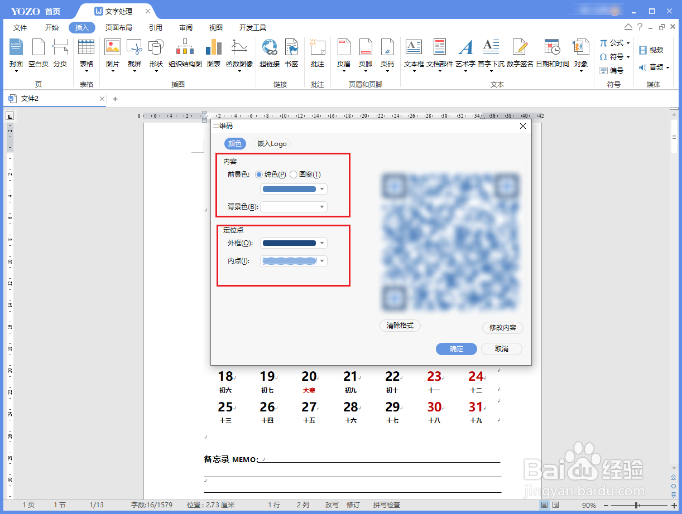
Task: Toggle spell check (拼写检查) in status bar
Action: pyautogui.click(x=387, y=505)
